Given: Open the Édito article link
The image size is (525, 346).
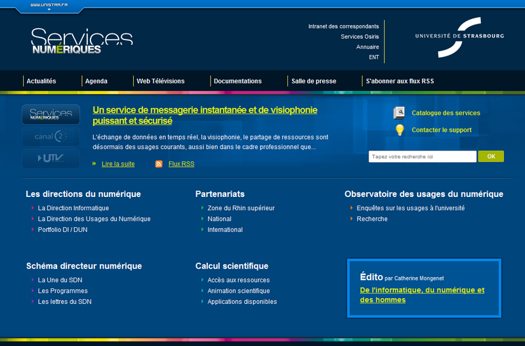Looking at the screenshot, I should point(422,295).
